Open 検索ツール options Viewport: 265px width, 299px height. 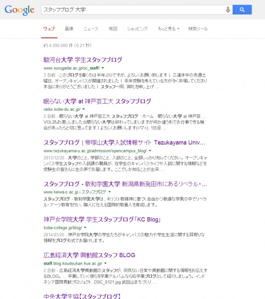198,29
